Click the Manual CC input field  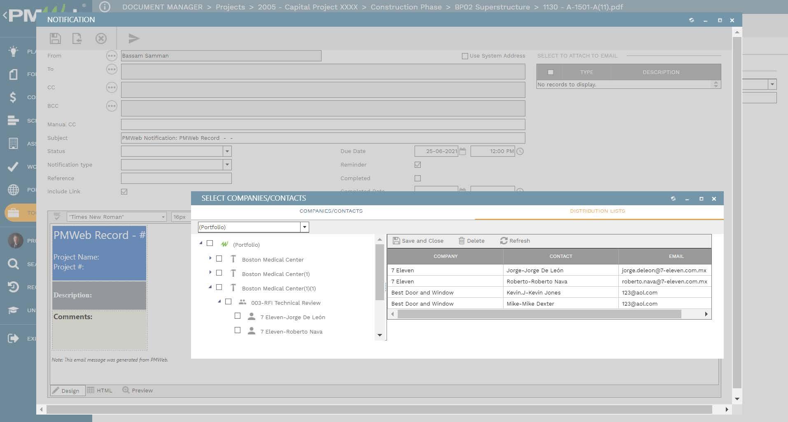point(323,124)
